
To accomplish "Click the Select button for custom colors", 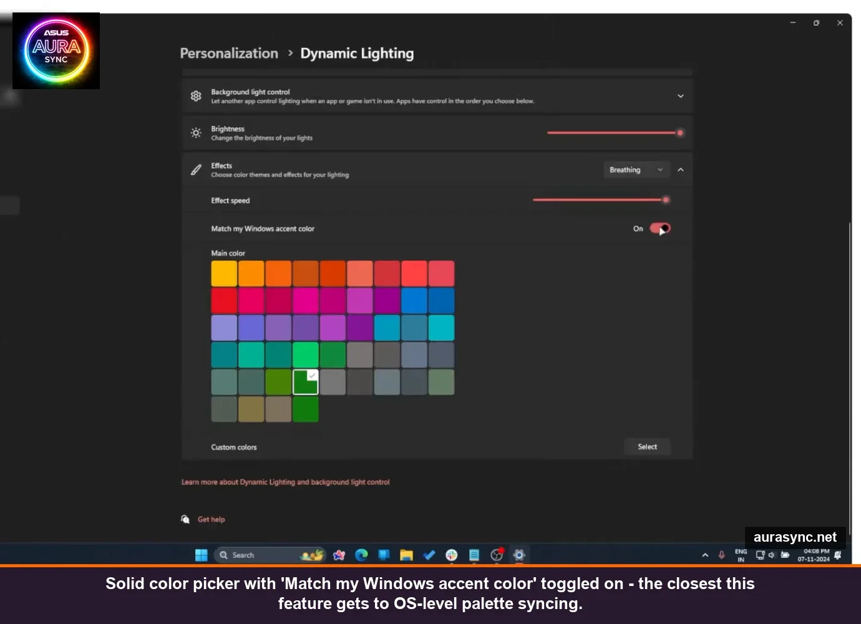I will [647, 446].
